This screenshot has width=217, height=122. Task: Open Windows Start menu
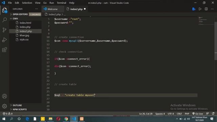(x=4, y=119)
